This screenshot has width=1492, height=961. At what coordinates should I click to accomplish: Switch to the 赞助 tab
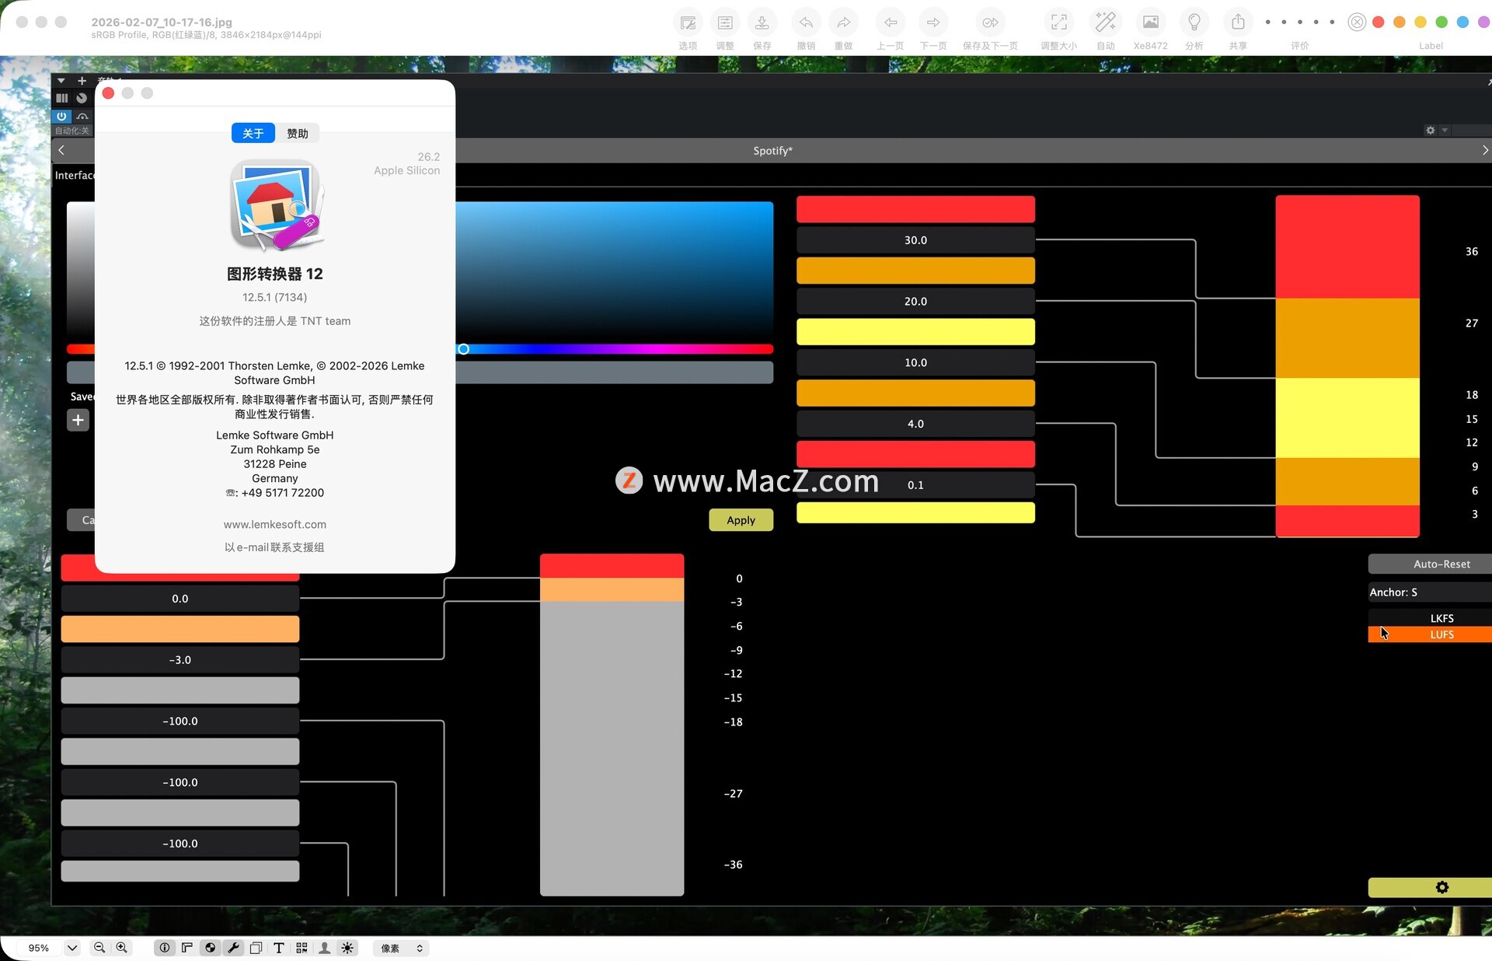pyautogui.click(x=297, y=134)
